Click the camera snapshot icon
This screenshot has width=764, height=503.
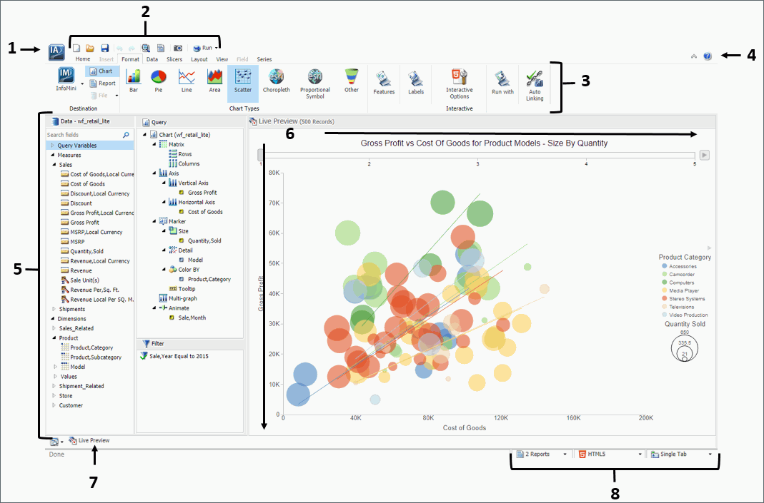(178, 49)
